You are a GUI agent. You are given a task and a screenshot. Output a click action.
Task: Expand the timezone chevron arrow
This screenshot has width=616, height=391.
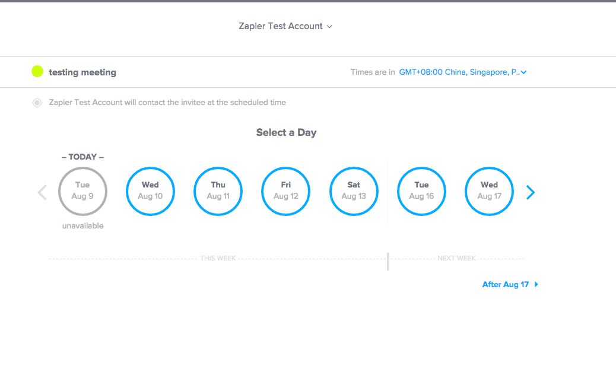click(523, 72)
